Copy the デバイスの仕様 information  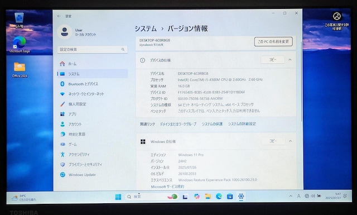click(x=273, y=60)
